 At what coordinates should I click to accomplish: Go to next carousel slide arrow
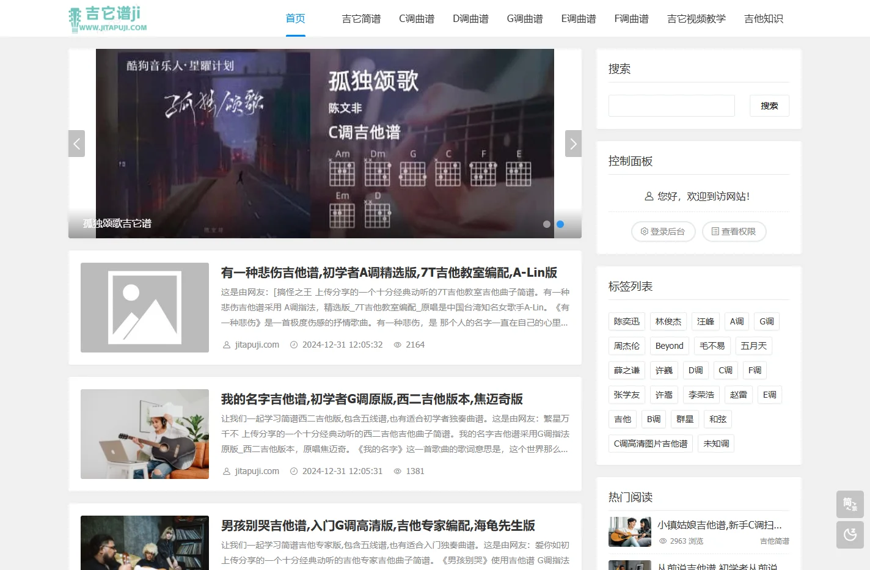pos(573,144)
